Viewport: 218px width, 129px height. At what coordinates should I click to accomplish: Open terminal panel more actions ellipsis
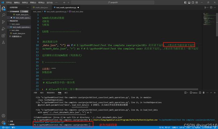207,93
